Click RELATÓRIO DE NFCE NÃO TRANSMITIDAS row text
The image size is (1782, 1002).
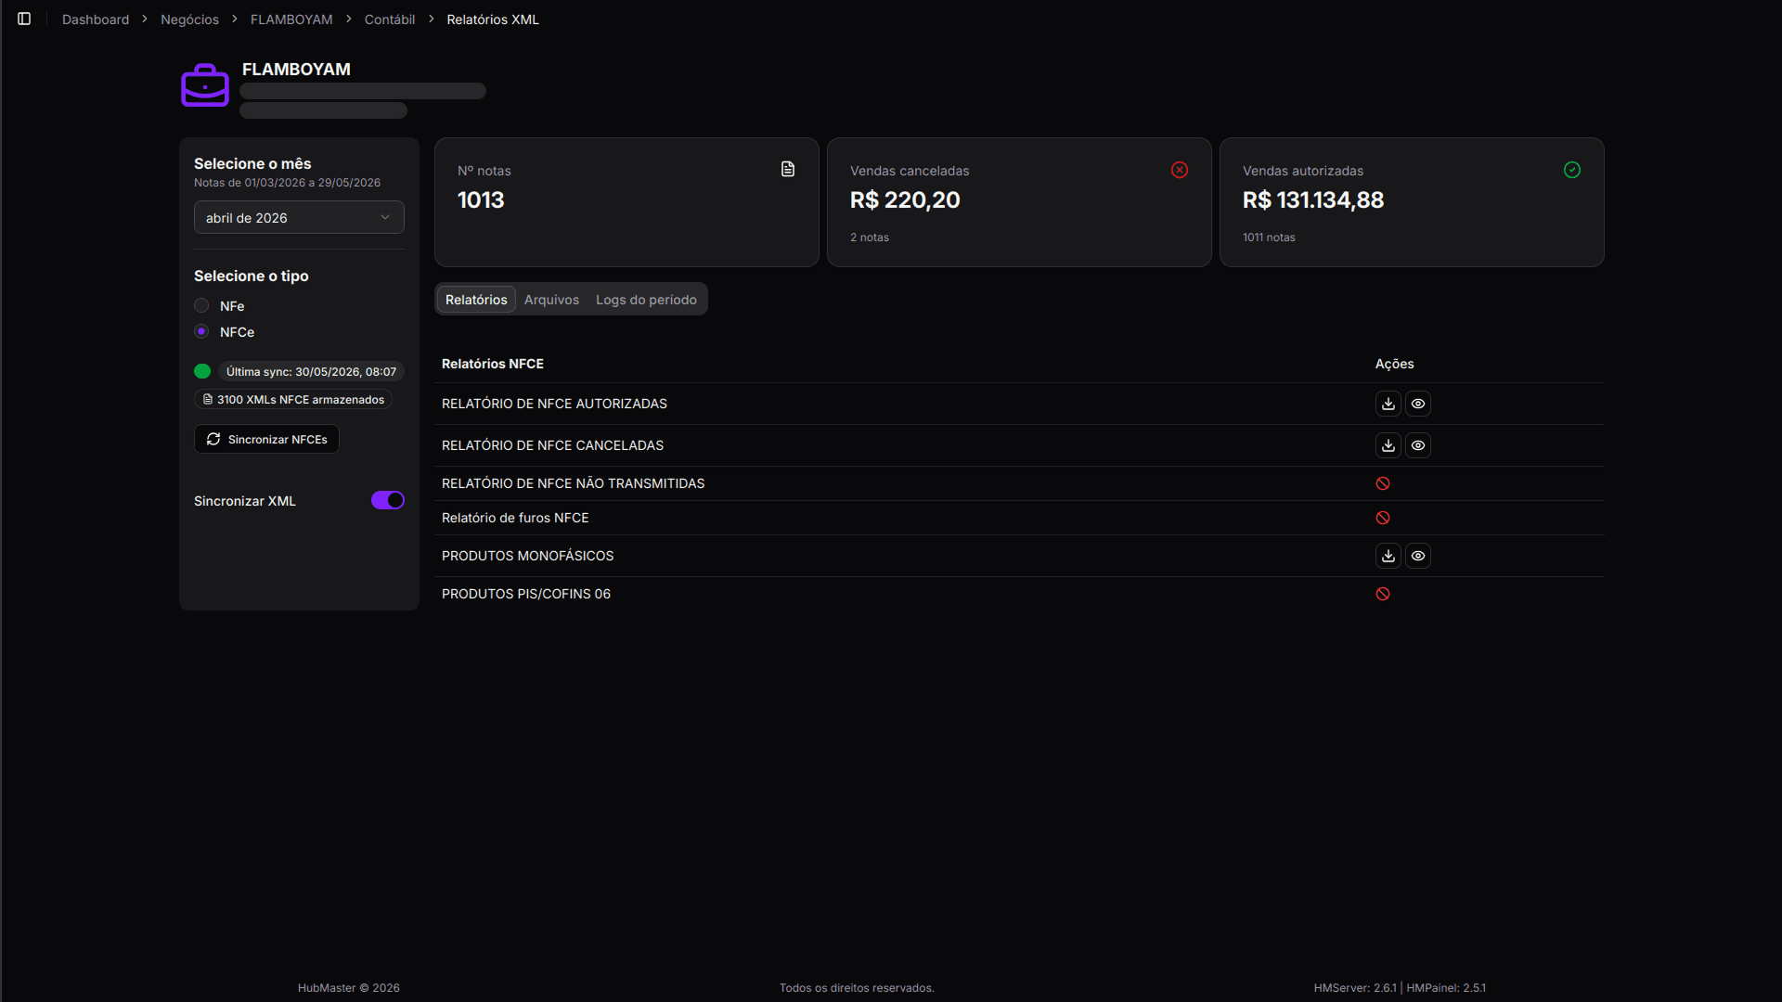click(573, 483)
